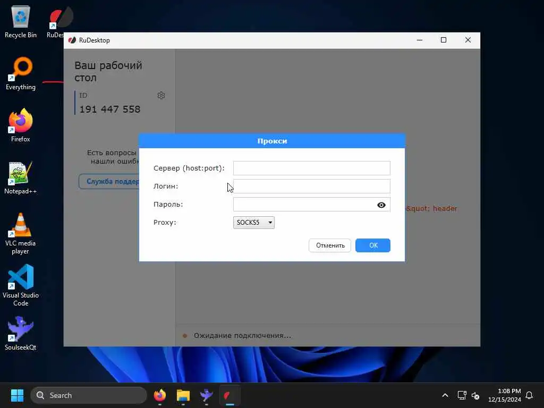Open File Explorer from the taskbar
This screenshot has width=544, height=408.
click(x=183, y=395)
